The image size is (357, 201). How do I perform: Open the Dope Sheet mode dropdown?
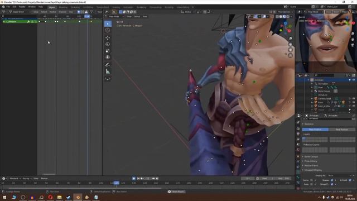20,12
